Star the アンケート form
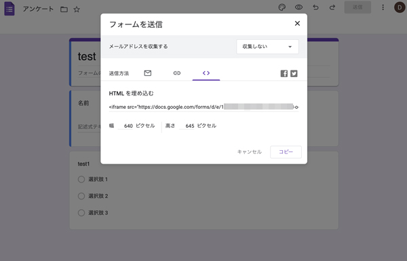407x261 pixels. [x=77, y=9]
